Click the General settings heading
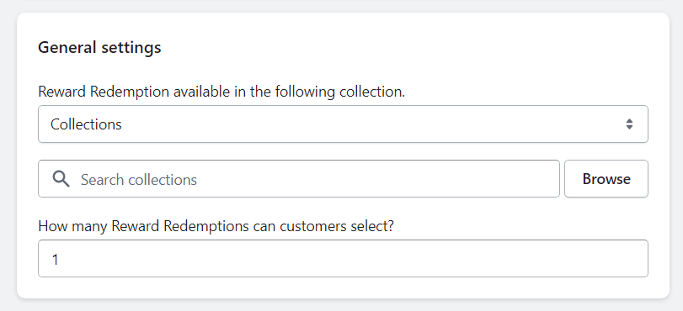This screenshot has height=311, width=683. pyautogui.click(x=99, y=47)
